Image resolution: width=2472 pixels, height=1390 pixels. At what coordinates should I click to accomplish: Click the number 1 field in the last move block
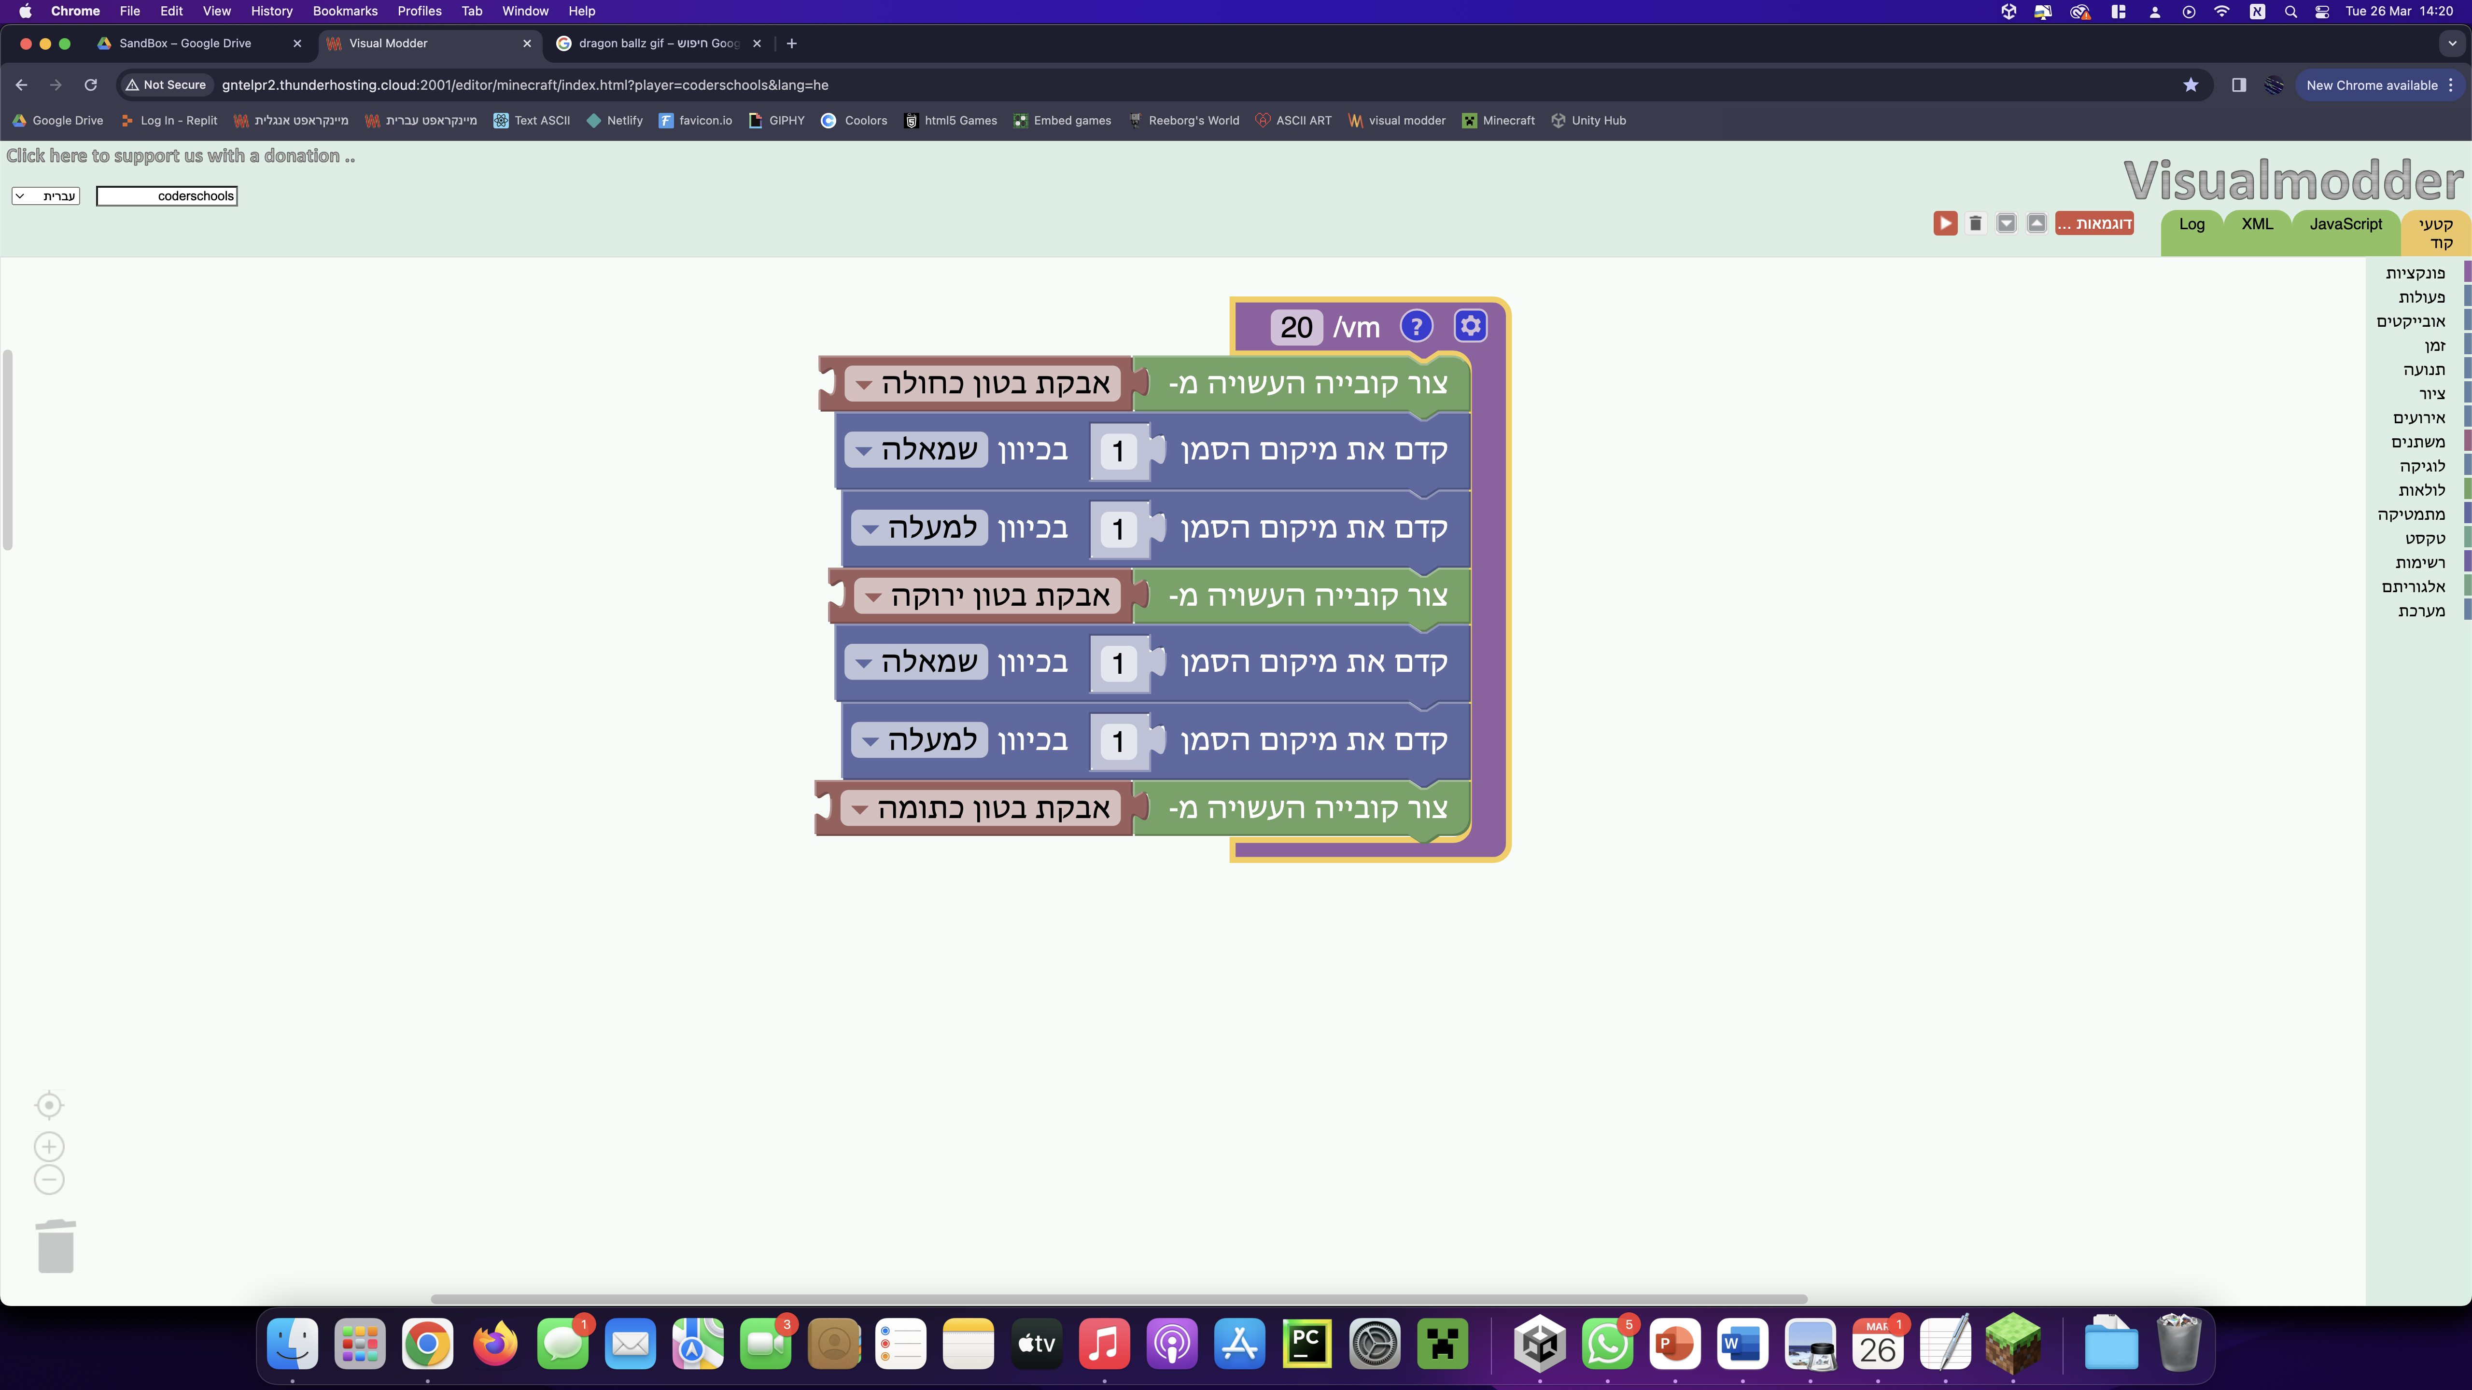[x=1118, y=740]
